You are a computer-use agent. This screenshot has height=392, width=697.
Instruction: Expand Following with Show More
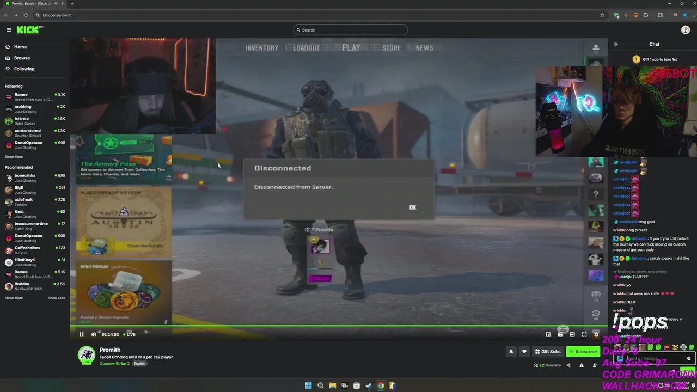coord(14,157)
